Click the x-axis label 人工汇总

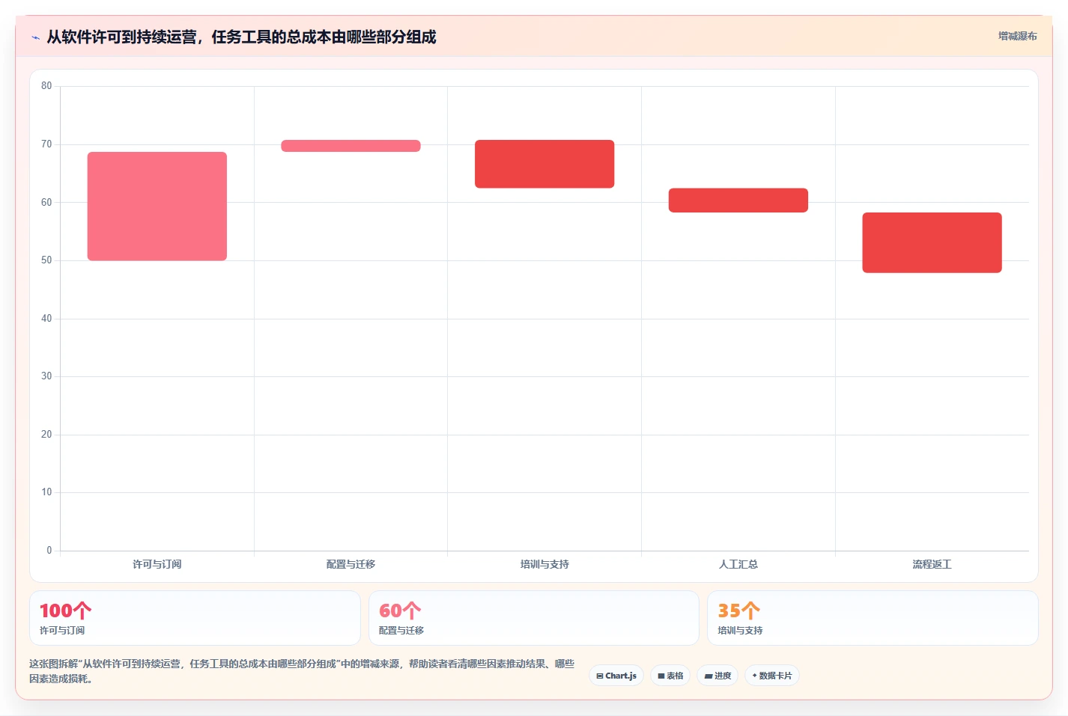click(738, 564)
